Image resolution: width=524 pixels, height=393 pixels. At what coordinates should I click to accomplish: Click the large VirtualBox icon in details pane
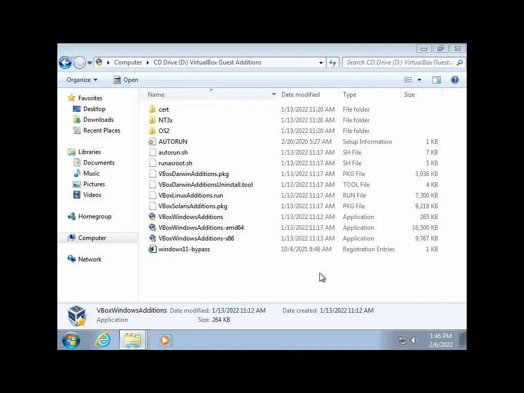[77, 315]
